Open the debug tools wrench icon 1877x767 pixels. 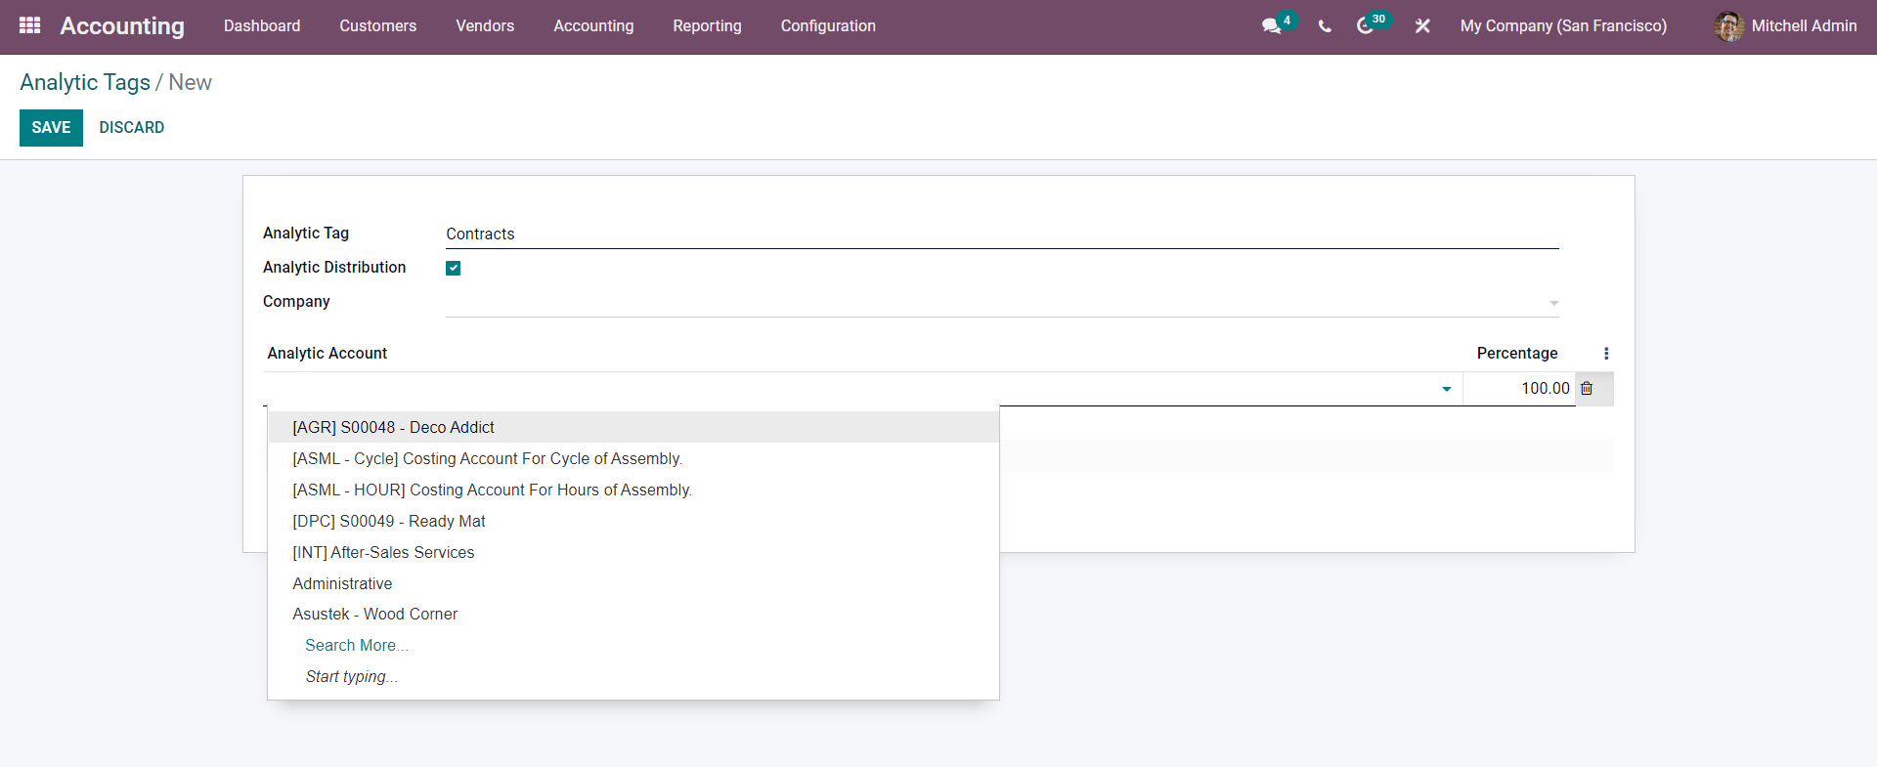[x=1422, y=26]
